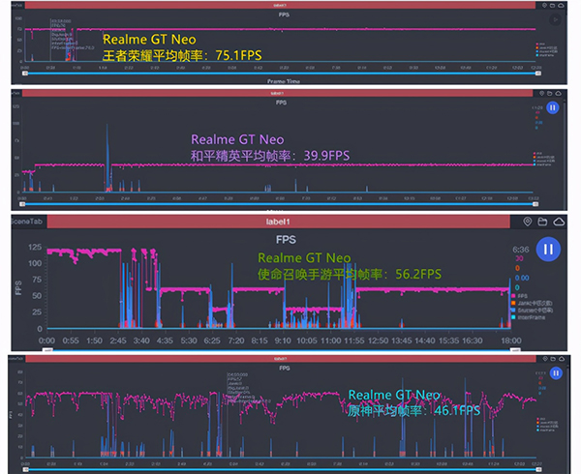This screenshot has width=581, height=474.
Task: Pause recording in the second FPS chart
Action: pos(554,109)
